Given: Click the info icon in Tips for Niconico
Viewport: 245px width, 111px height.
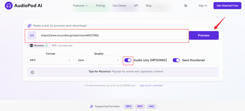Looking at the screenshot, I should tap(32, 72).
